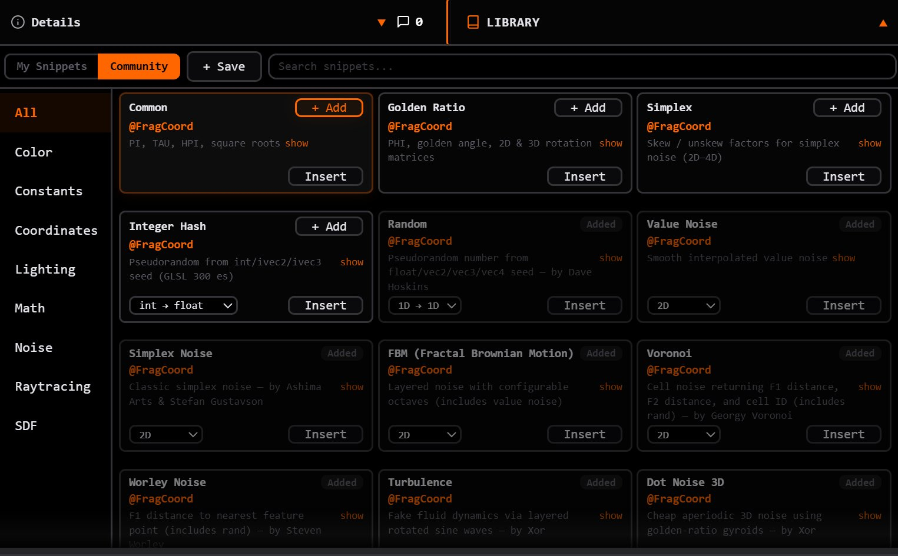Focus the Search snippets field
The height and width of the screenshot is (556, 898).
coord(582,66)
